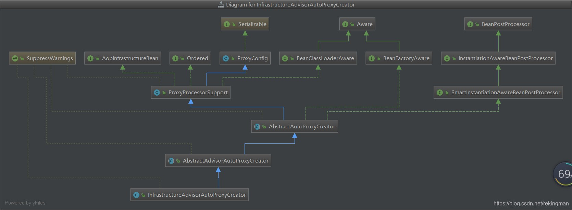Click the interface icon on the SmartInstantiationAwareBeanPostProcessor node
572x210 pixels.
[x=439, y=93]
